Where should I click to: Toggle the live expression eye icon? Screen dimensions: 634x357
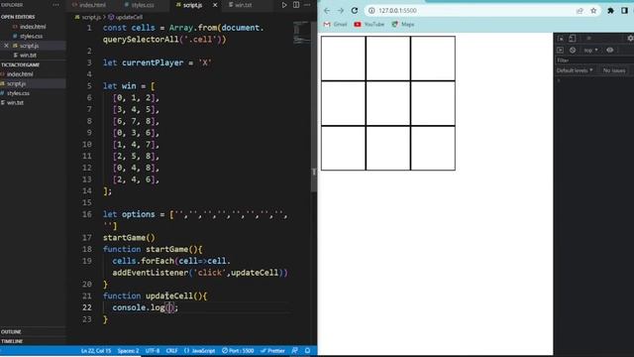pos(610,51)
